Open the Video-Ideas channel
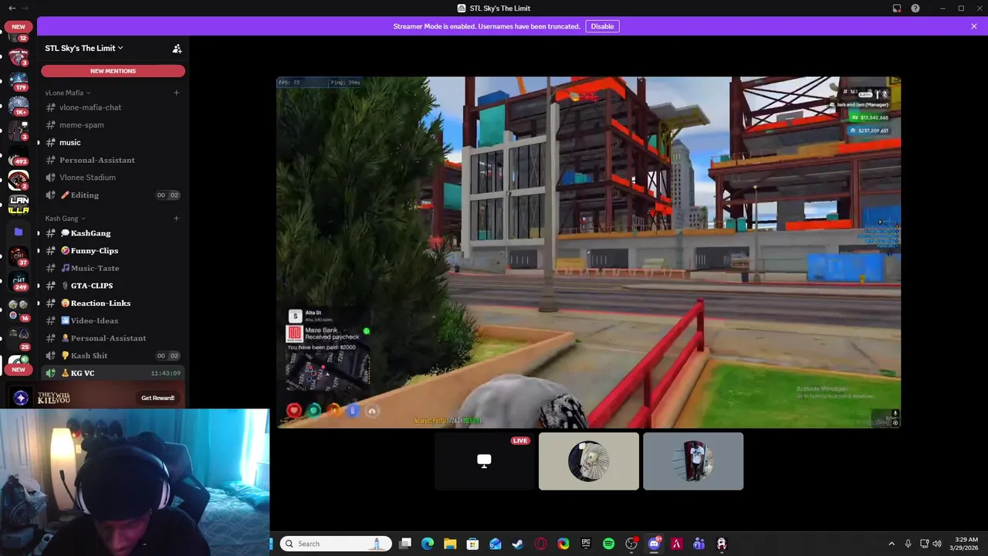This screenshot has height=556, width=988. [113, 320]
